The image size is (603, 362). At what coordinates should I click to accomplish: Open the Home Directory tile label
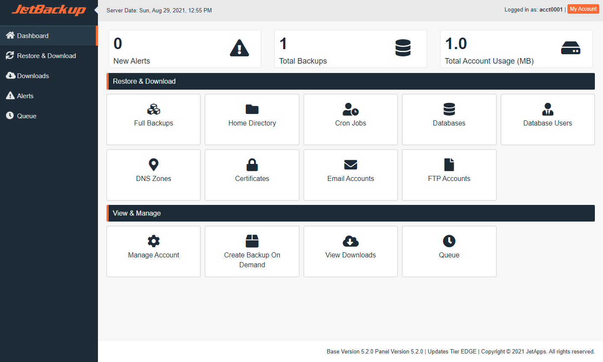click(252, 123)
